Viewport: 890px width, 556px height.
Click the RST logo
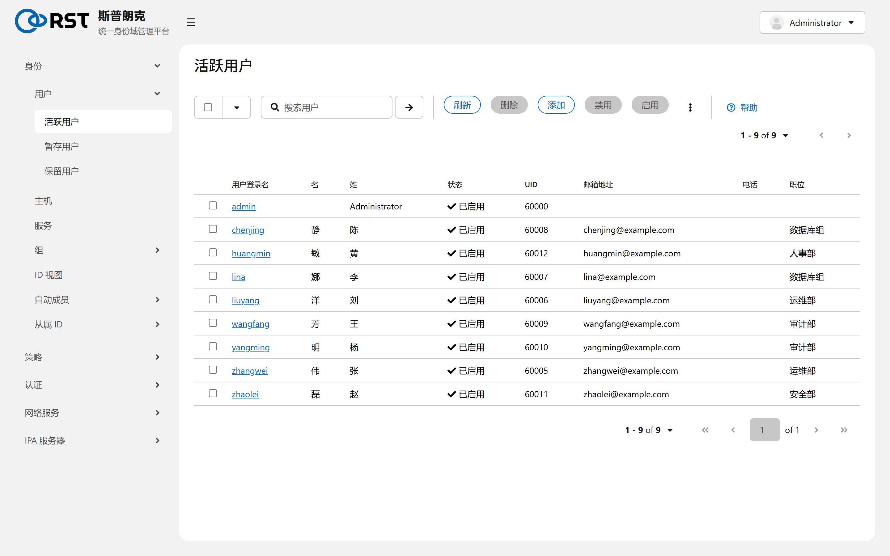(52, 21)
